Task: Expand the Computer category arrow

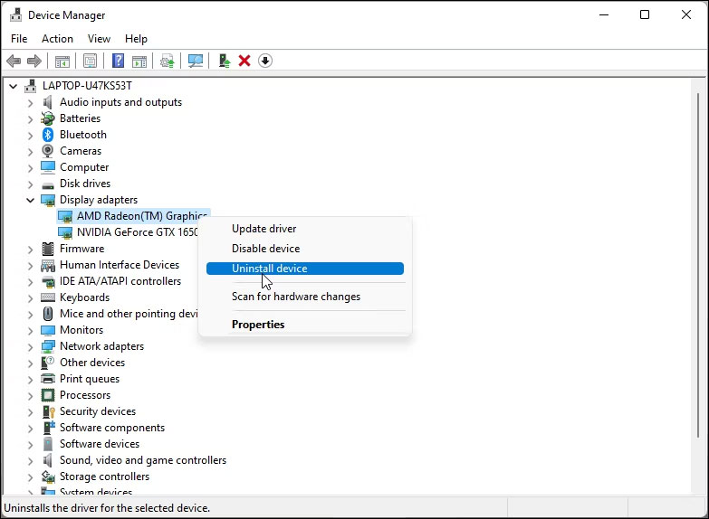Action: point(30,168)
